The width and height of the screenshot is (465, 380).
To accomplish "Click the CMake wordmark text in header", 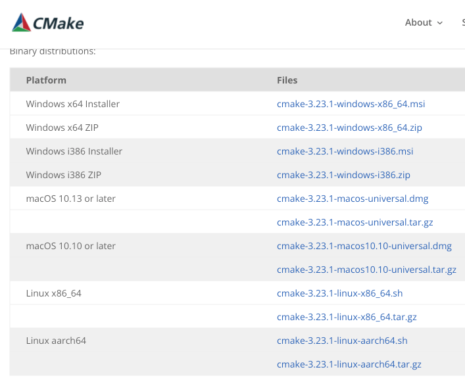I will 59,24.
